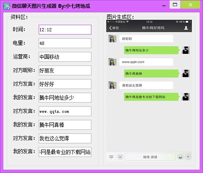Image resolution: width=203 pixels, height=173 pixels.
Task: Click the 资料区 group heading
Action: click(19, 17)
